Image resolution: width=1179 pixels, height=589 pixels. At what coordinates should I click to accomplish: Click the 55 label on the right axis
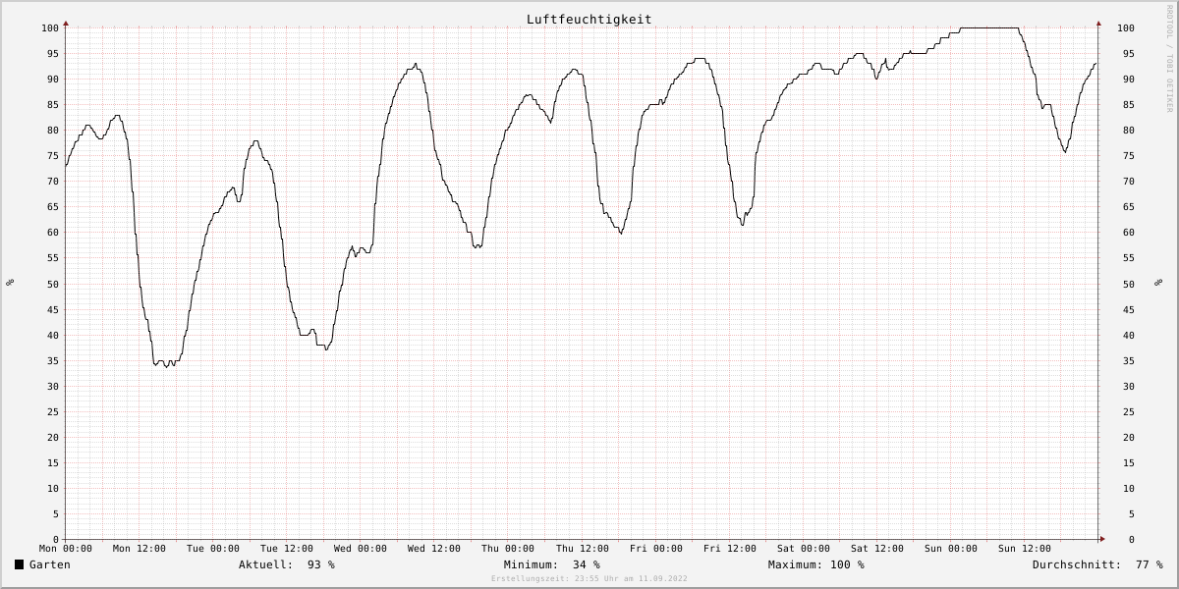click(x=1129, y=258)
